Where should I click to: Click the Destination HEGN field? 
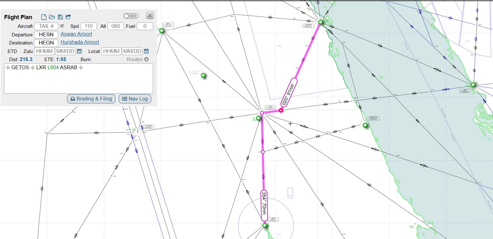pyautogui.click(x=46, y=43)
